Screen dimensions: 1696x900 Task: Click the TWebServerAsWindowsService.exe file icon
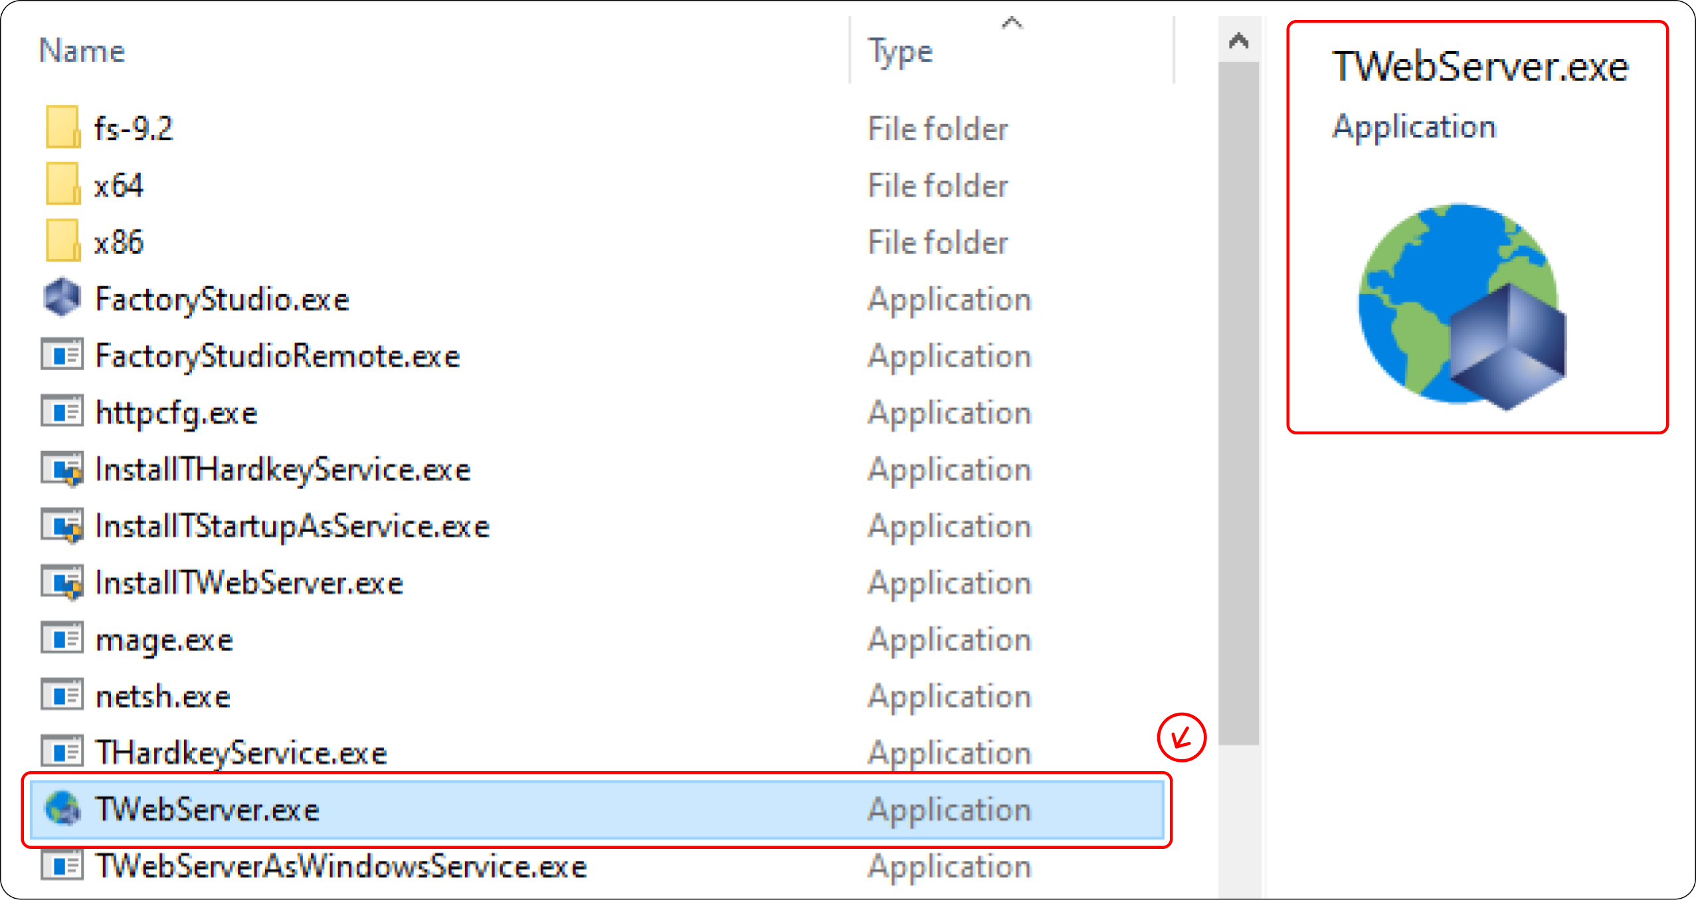point(62,865)
